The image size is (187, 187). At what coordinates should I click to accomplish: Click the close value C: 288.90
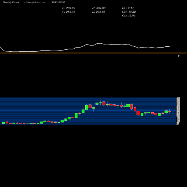point(69,12)
